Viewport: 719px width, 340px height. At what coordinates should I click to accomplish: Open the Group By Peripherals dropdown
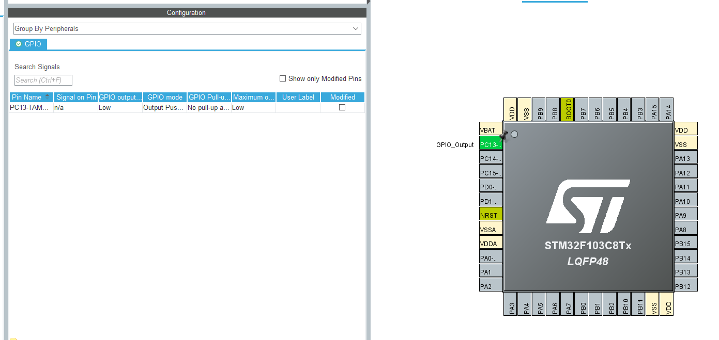coord(187,29)
